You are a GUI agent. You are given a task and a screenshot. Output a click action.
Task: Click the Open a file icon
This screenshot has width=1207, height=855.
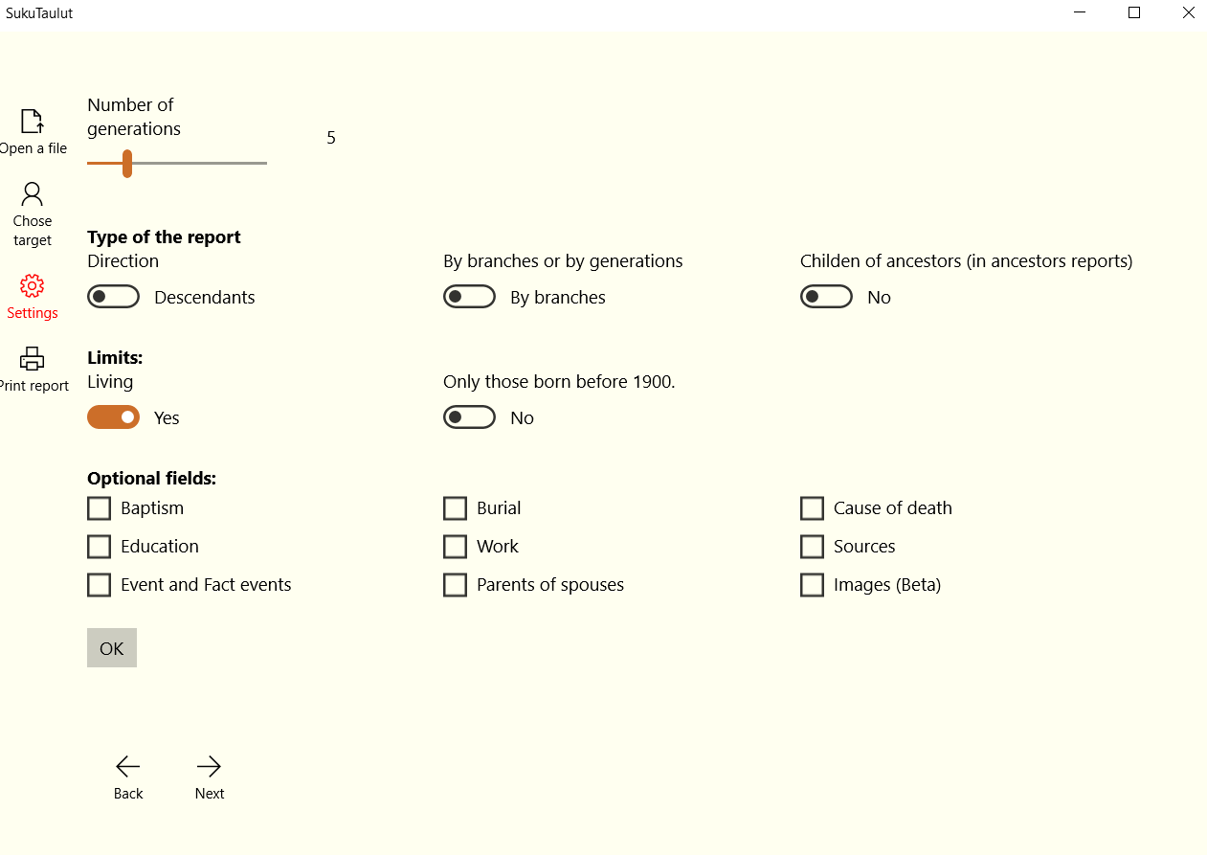coord(33,122)
